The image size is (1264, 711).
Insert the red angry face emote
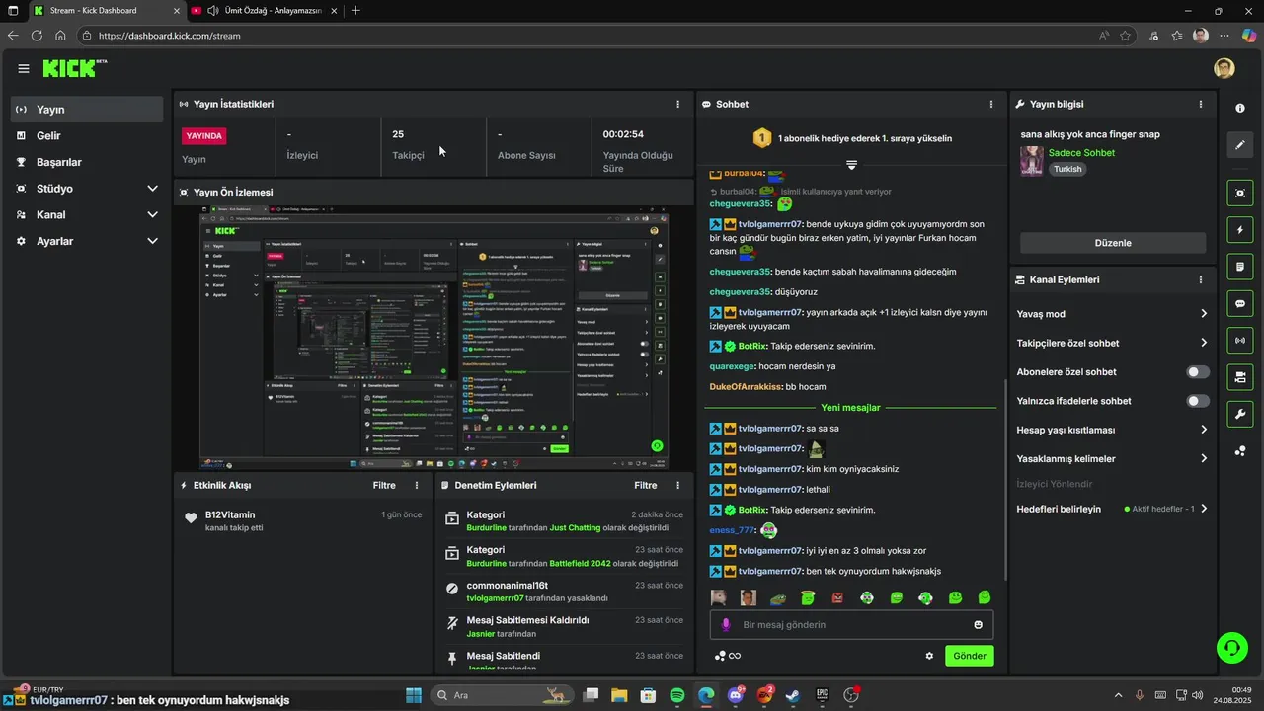coord(837,597)
